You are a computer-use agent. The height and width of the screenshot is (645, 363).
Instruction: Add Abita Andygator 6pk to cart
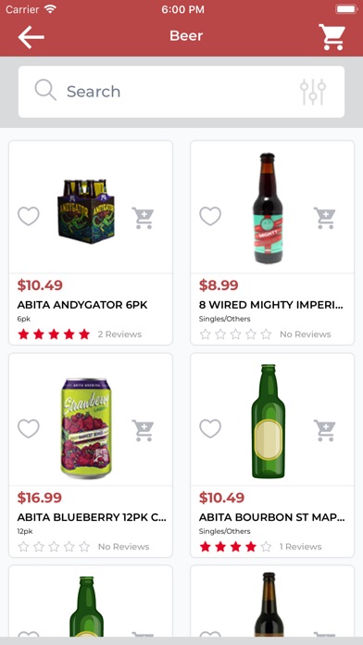[143, 218]
